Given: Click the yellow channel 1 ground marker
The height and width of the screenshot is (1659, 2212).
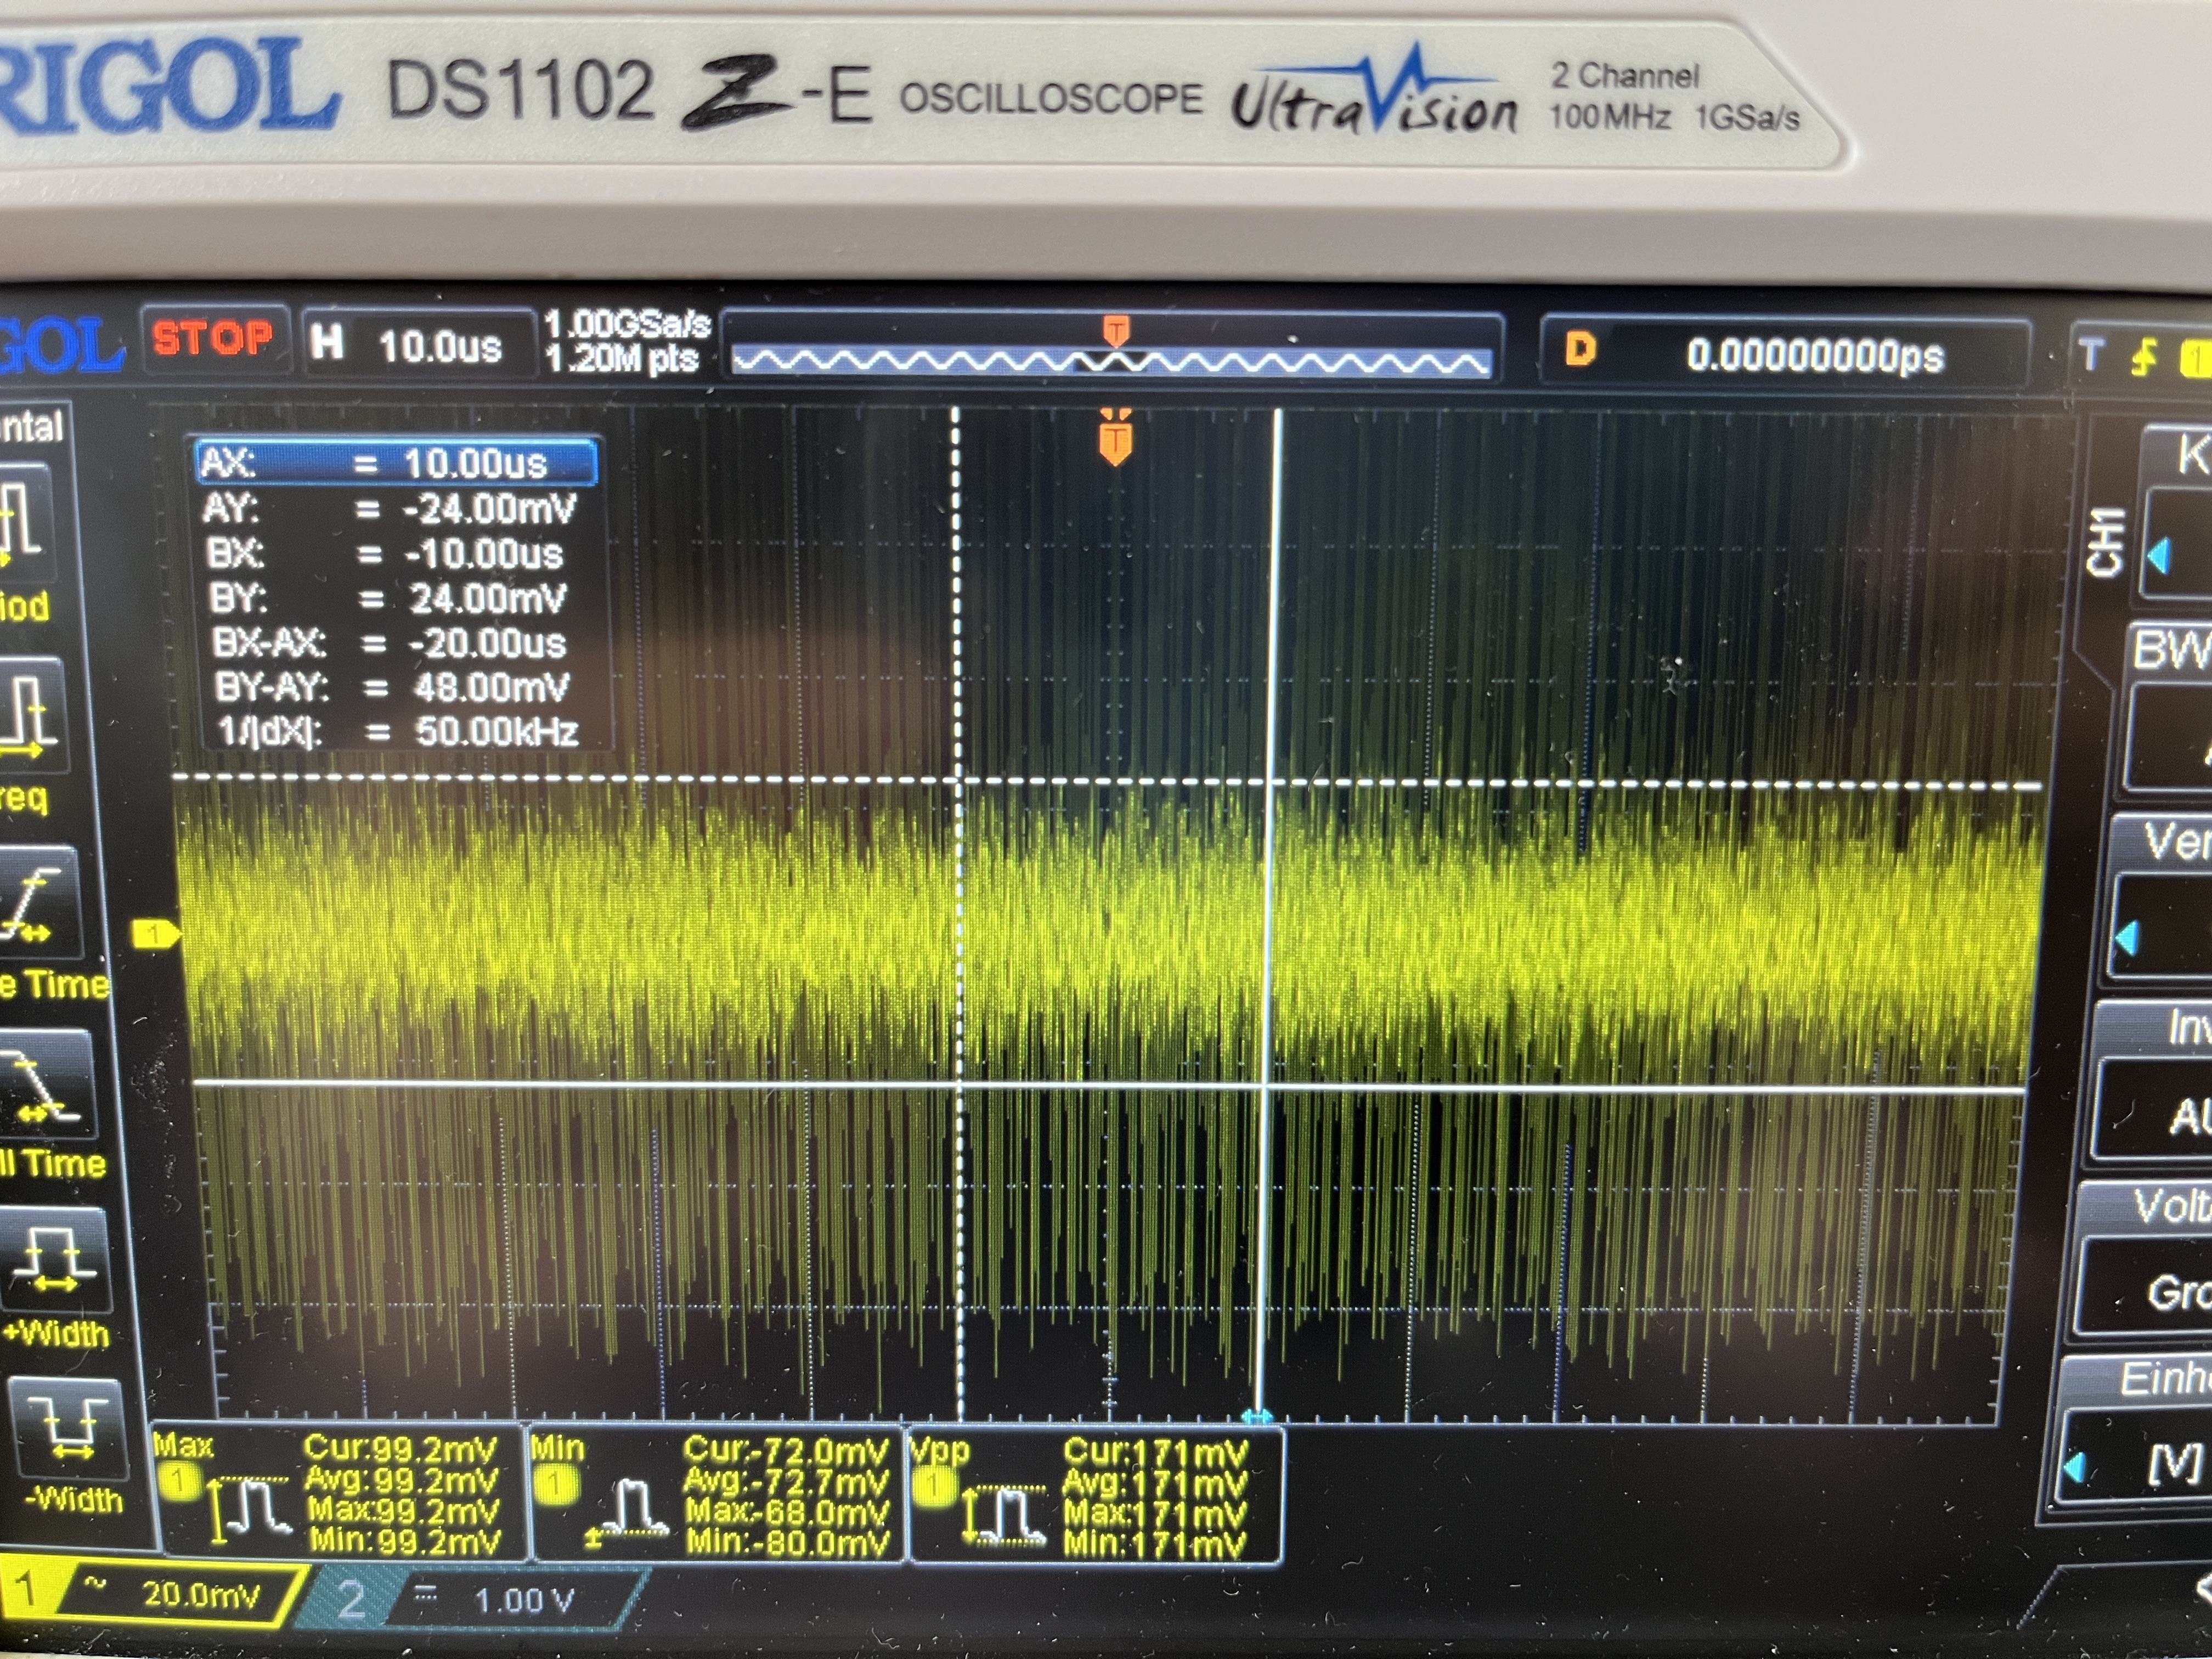Looking at the screenshot, I should 155,934.
